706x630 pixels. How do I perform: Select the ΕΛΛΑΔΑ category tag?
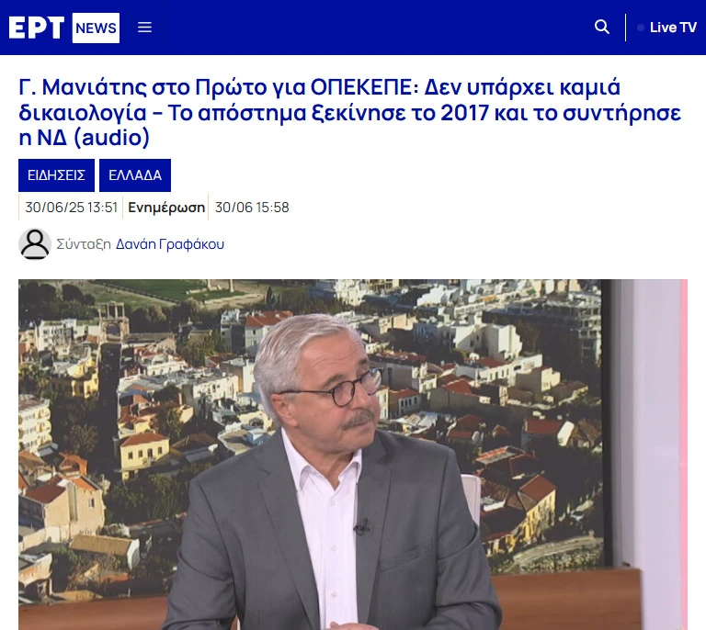coord(135,175)
